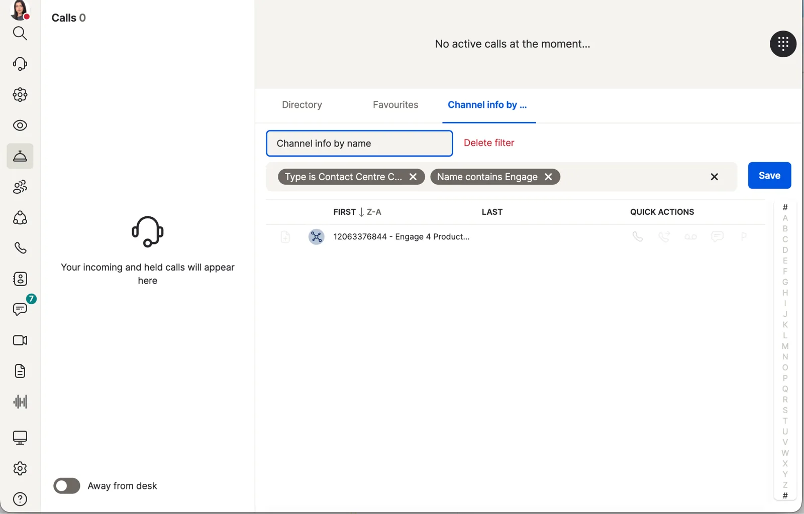Sort by FIRST column Z-A

tap(357, 212)
